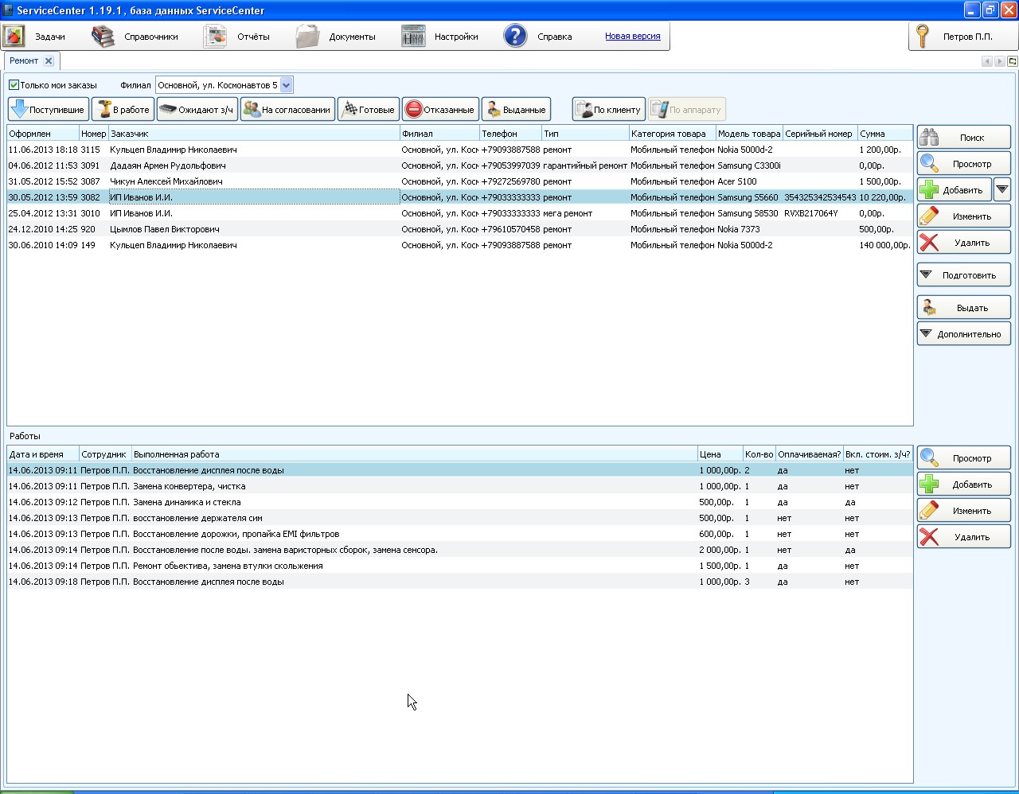Show Отказанные orders
The image size is (1019, 794).
click(440, 110)
